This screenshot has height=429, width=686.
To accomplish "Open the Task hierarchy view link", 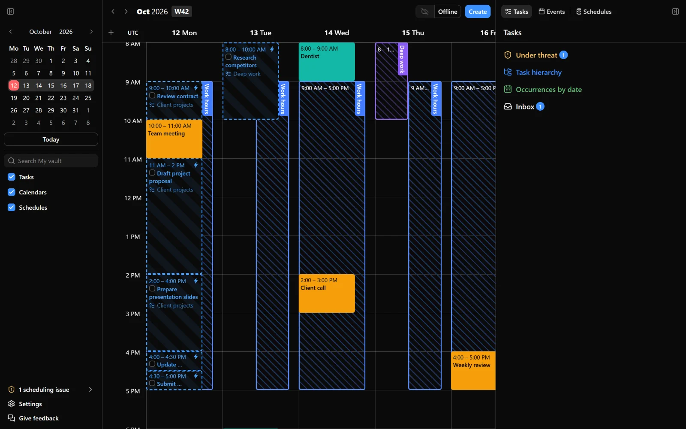I will tap(539, 73).
